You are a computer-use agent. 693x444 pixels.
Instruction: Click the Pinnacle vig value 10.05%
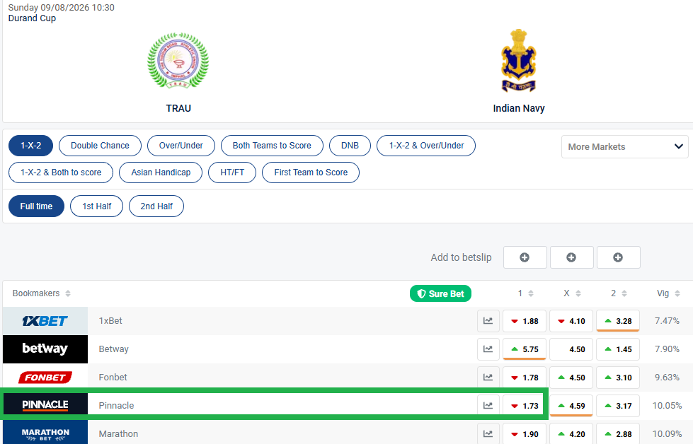(667, 406)
